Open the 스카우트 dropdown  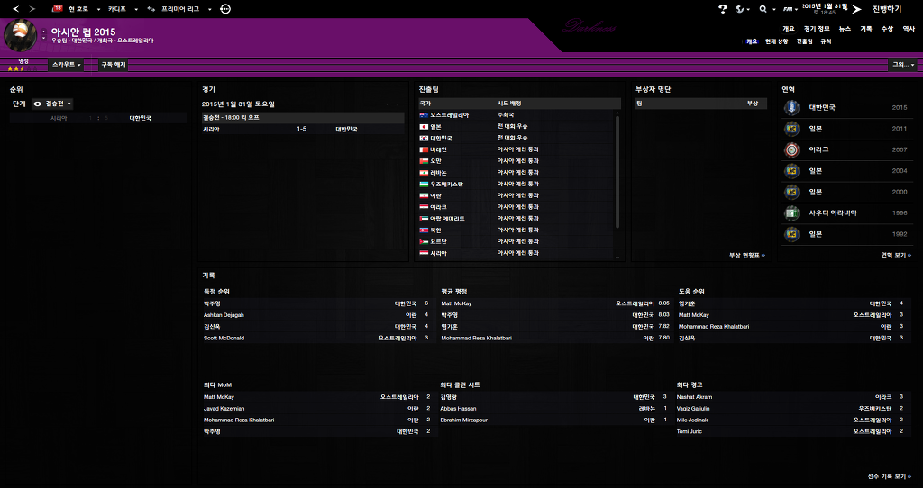click(x=66, y=65)
